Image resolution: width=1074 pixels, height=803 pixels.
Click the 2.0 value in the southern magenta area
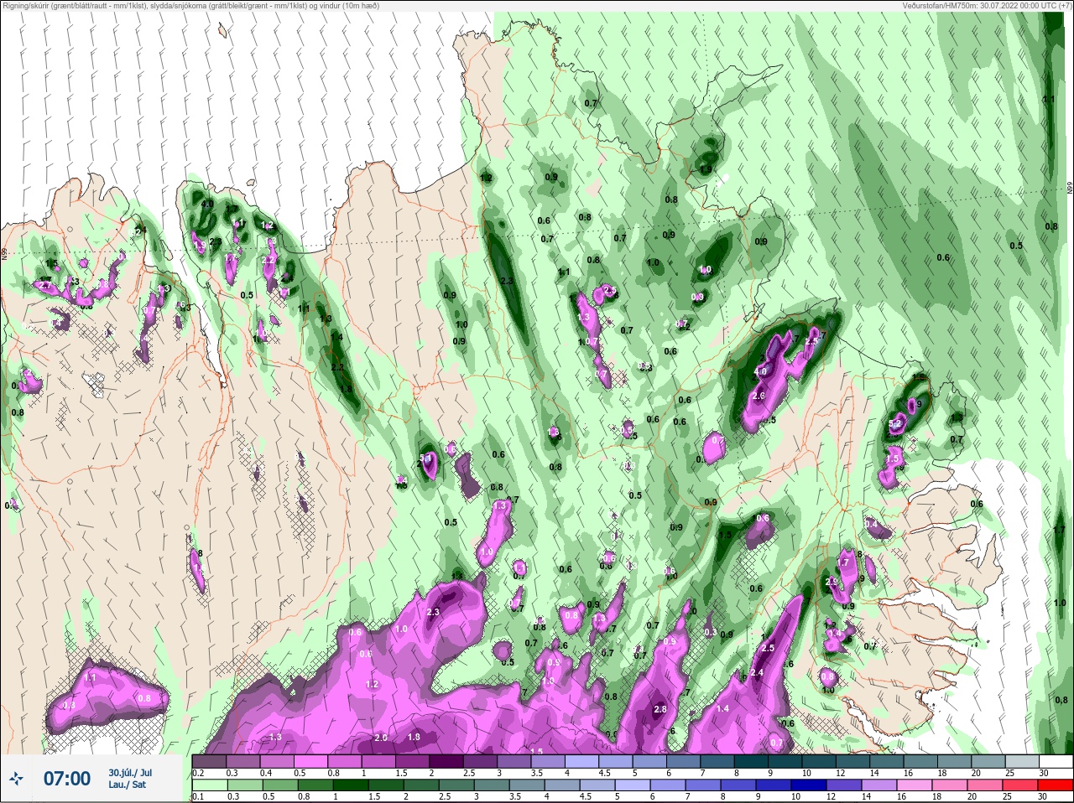(381, 738)
